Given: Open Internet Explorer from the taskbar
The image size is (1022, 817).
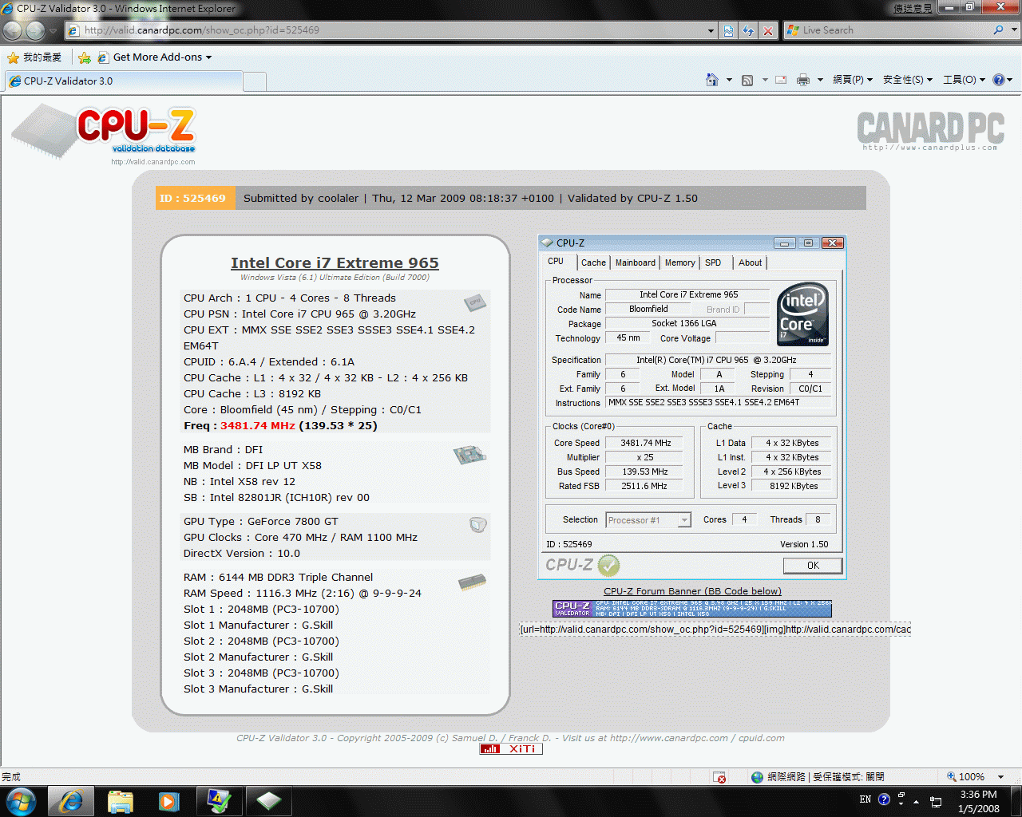Looking at the screenshot, I should click(71, 801).
